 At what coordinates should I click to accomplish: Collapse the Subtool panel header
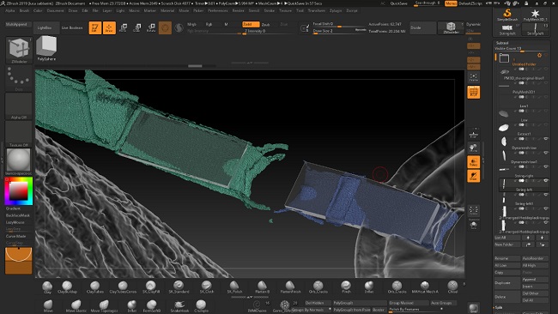(502, 43)
